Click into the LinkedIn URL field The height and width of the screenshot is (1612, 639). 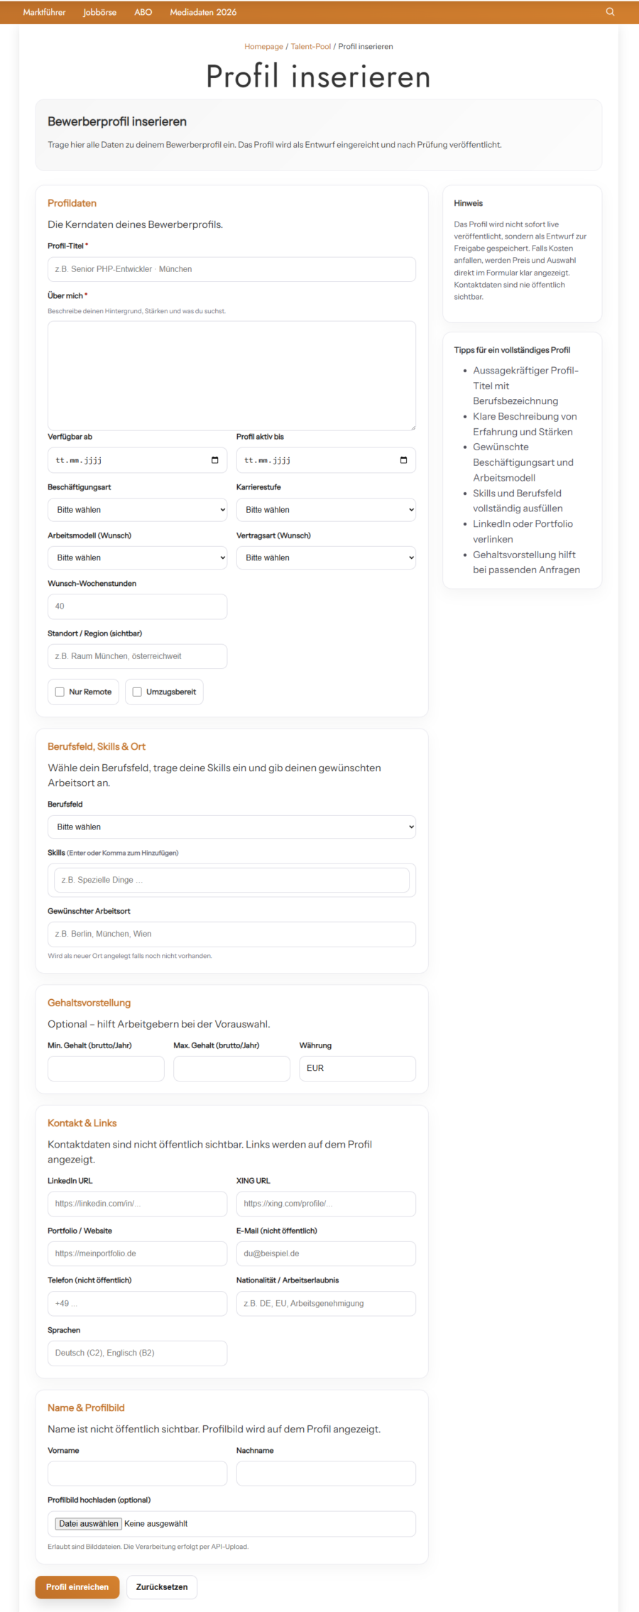[137, 1204]
